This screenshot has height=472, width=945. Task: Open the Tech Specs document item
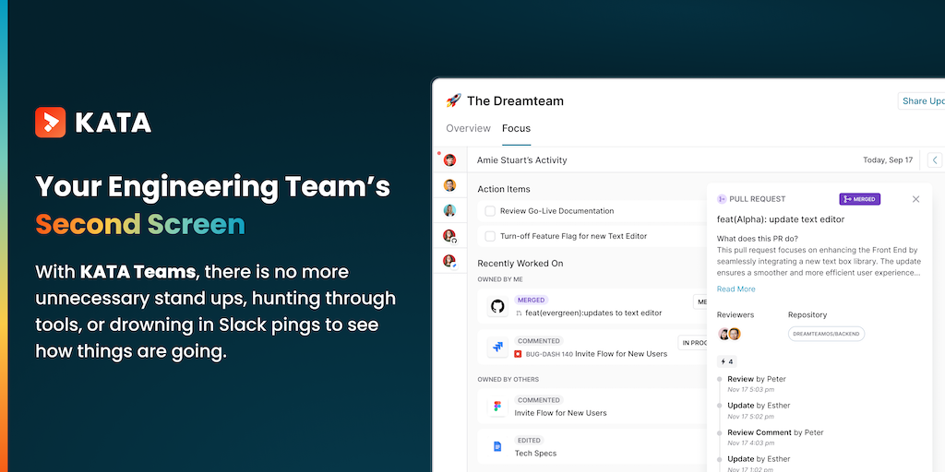[x=536, y=454]
